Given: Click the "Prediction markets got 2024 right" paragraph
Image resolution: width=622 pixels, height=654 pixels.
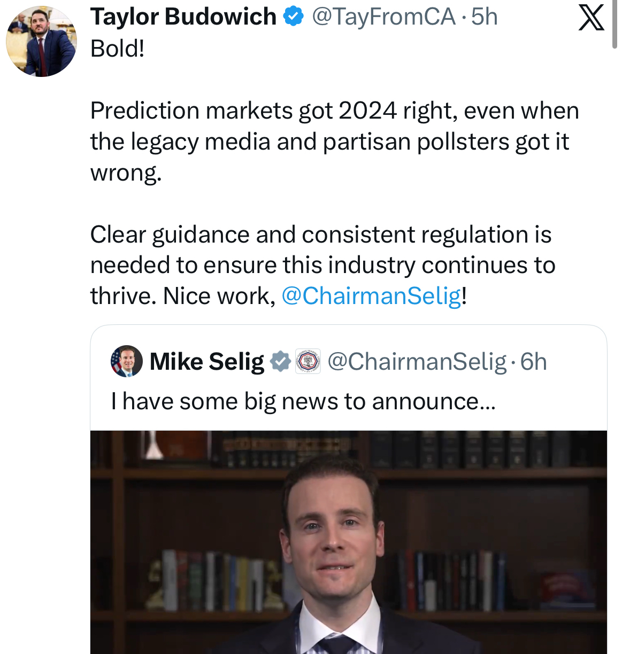Looking at the screenshot, I should click(x=334, y=142).
